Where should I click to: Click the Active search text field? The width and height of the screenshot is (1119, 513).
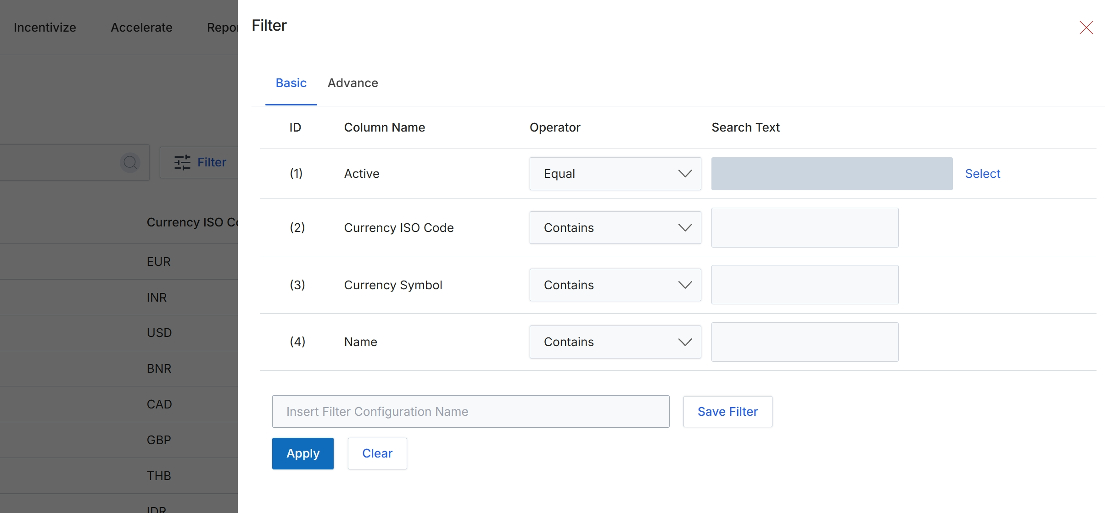tap(832, 174)
